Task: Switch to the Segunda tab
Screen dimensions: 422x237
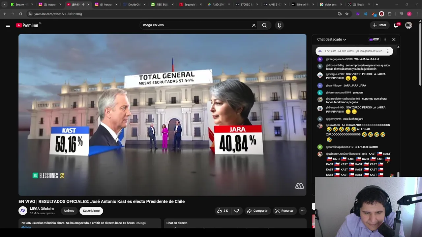Action: tap(190, 5)
